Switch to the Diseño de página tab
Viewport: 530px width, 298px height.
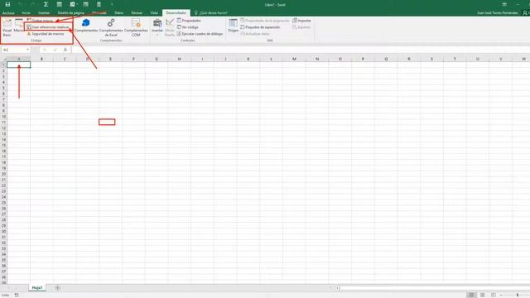(x=71, y=13)
